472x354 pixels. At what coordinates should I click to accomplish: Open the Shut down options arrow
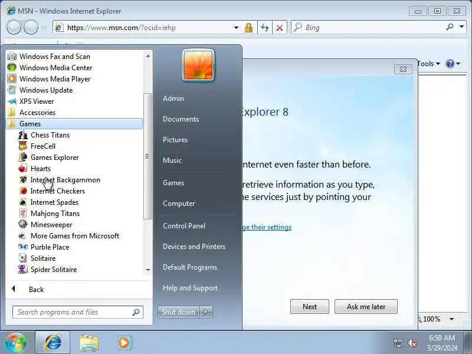click(206, 312)
